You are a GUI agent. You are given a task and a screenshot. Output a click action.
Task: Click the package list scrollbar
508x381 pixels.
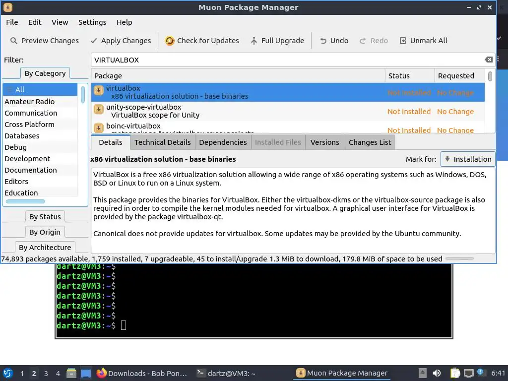(490, 76)
